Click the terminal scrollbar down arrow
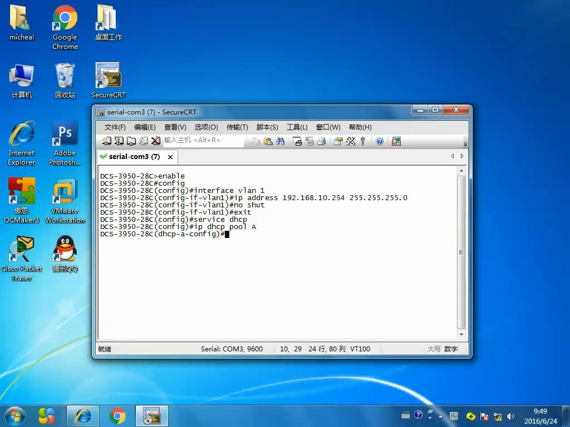Viewport: 570px width, 427px height. (x=461, y=334)
